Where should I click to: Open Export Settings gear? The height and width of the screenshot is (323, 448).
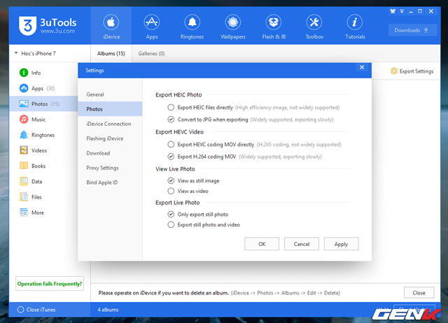[412, 71]
